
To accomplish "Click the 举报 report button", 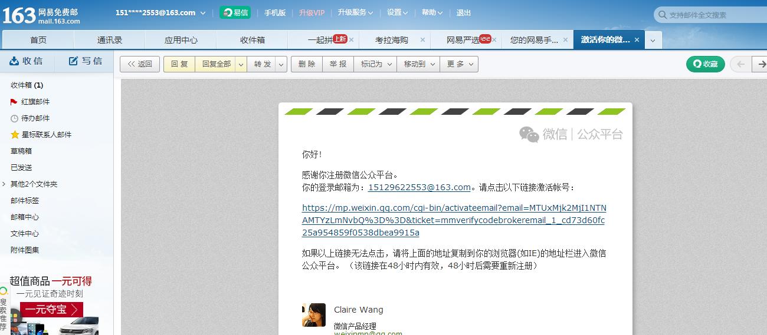I will (x=338, y=64).
